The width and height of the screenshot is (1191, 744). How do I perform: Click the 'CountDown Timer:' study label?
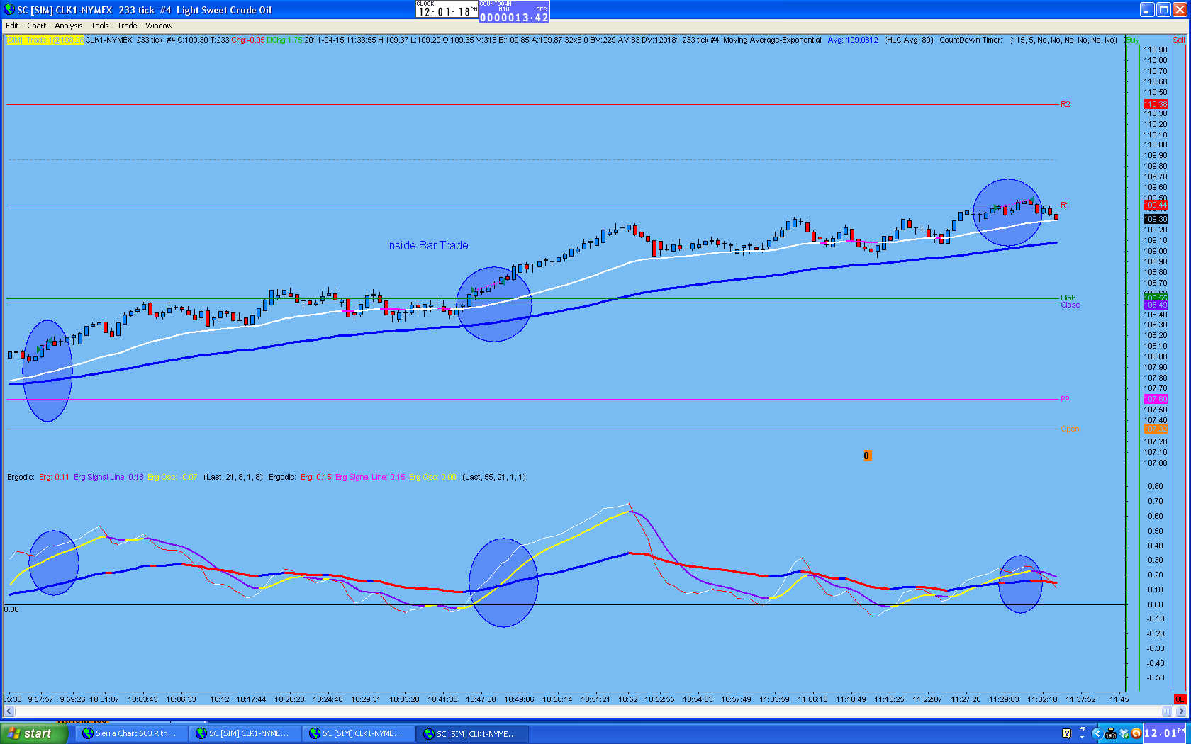pos(971,40)
